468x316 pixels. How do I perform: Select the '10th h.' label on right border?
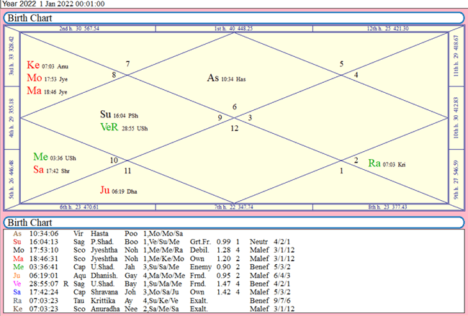(x=454, y=117)
